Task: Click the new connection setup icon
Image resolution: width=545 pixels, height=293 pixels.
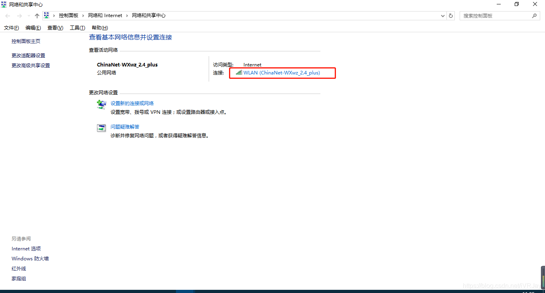Action: (101, 105)
